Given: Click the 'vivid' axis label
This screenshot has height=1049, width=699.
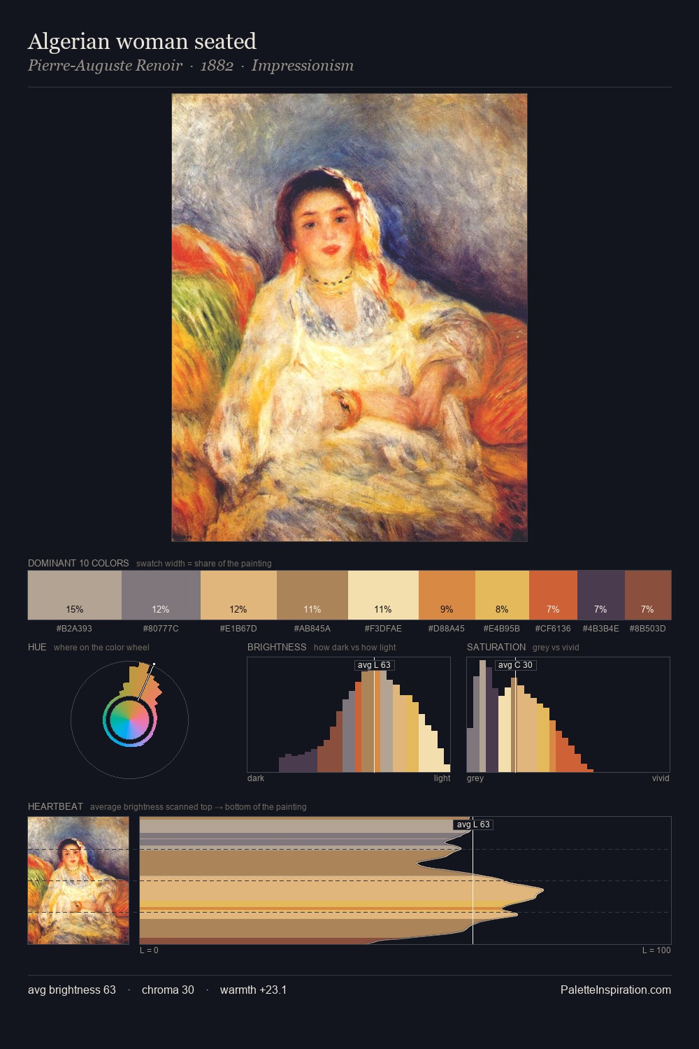Looking at the screenshot, I should pyautogui.click(x=661, y=778).
